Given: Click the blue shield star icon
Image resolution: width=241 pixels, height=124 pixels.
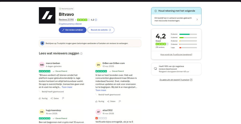Looking at the screenshot, I should [42, 43].
